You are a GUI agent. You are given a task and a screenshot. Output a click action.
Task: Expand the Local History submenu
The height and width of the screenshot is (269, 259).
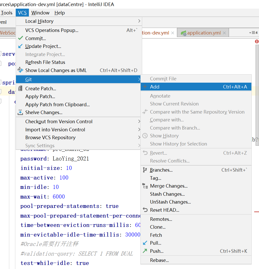(x=139, y=21)
